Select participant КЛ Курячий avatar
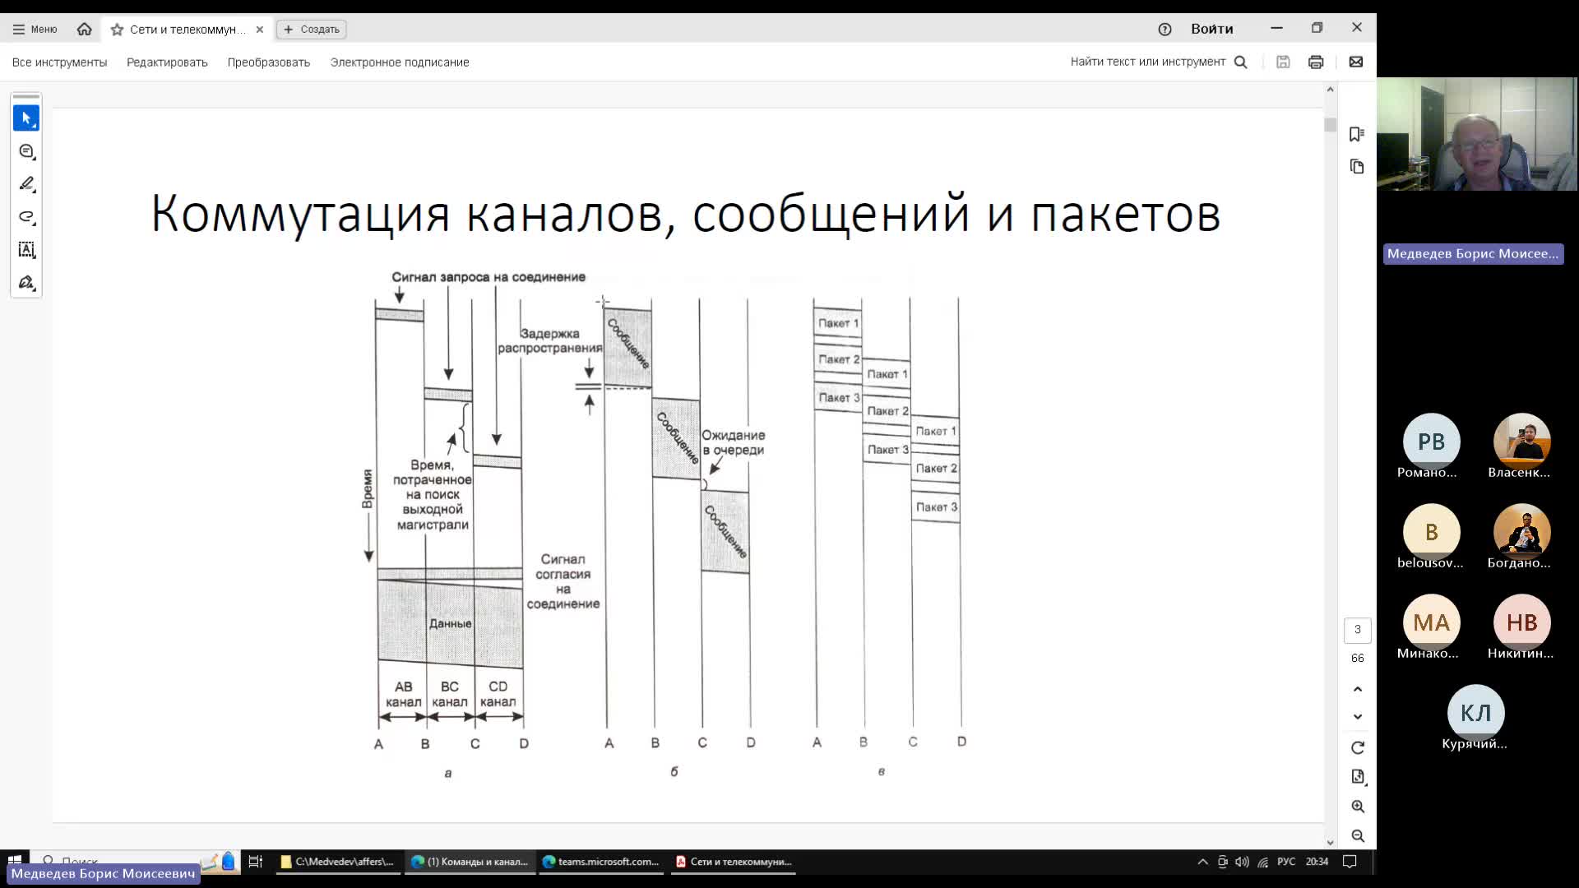The image size is (1579, 888). point(1475,713)
